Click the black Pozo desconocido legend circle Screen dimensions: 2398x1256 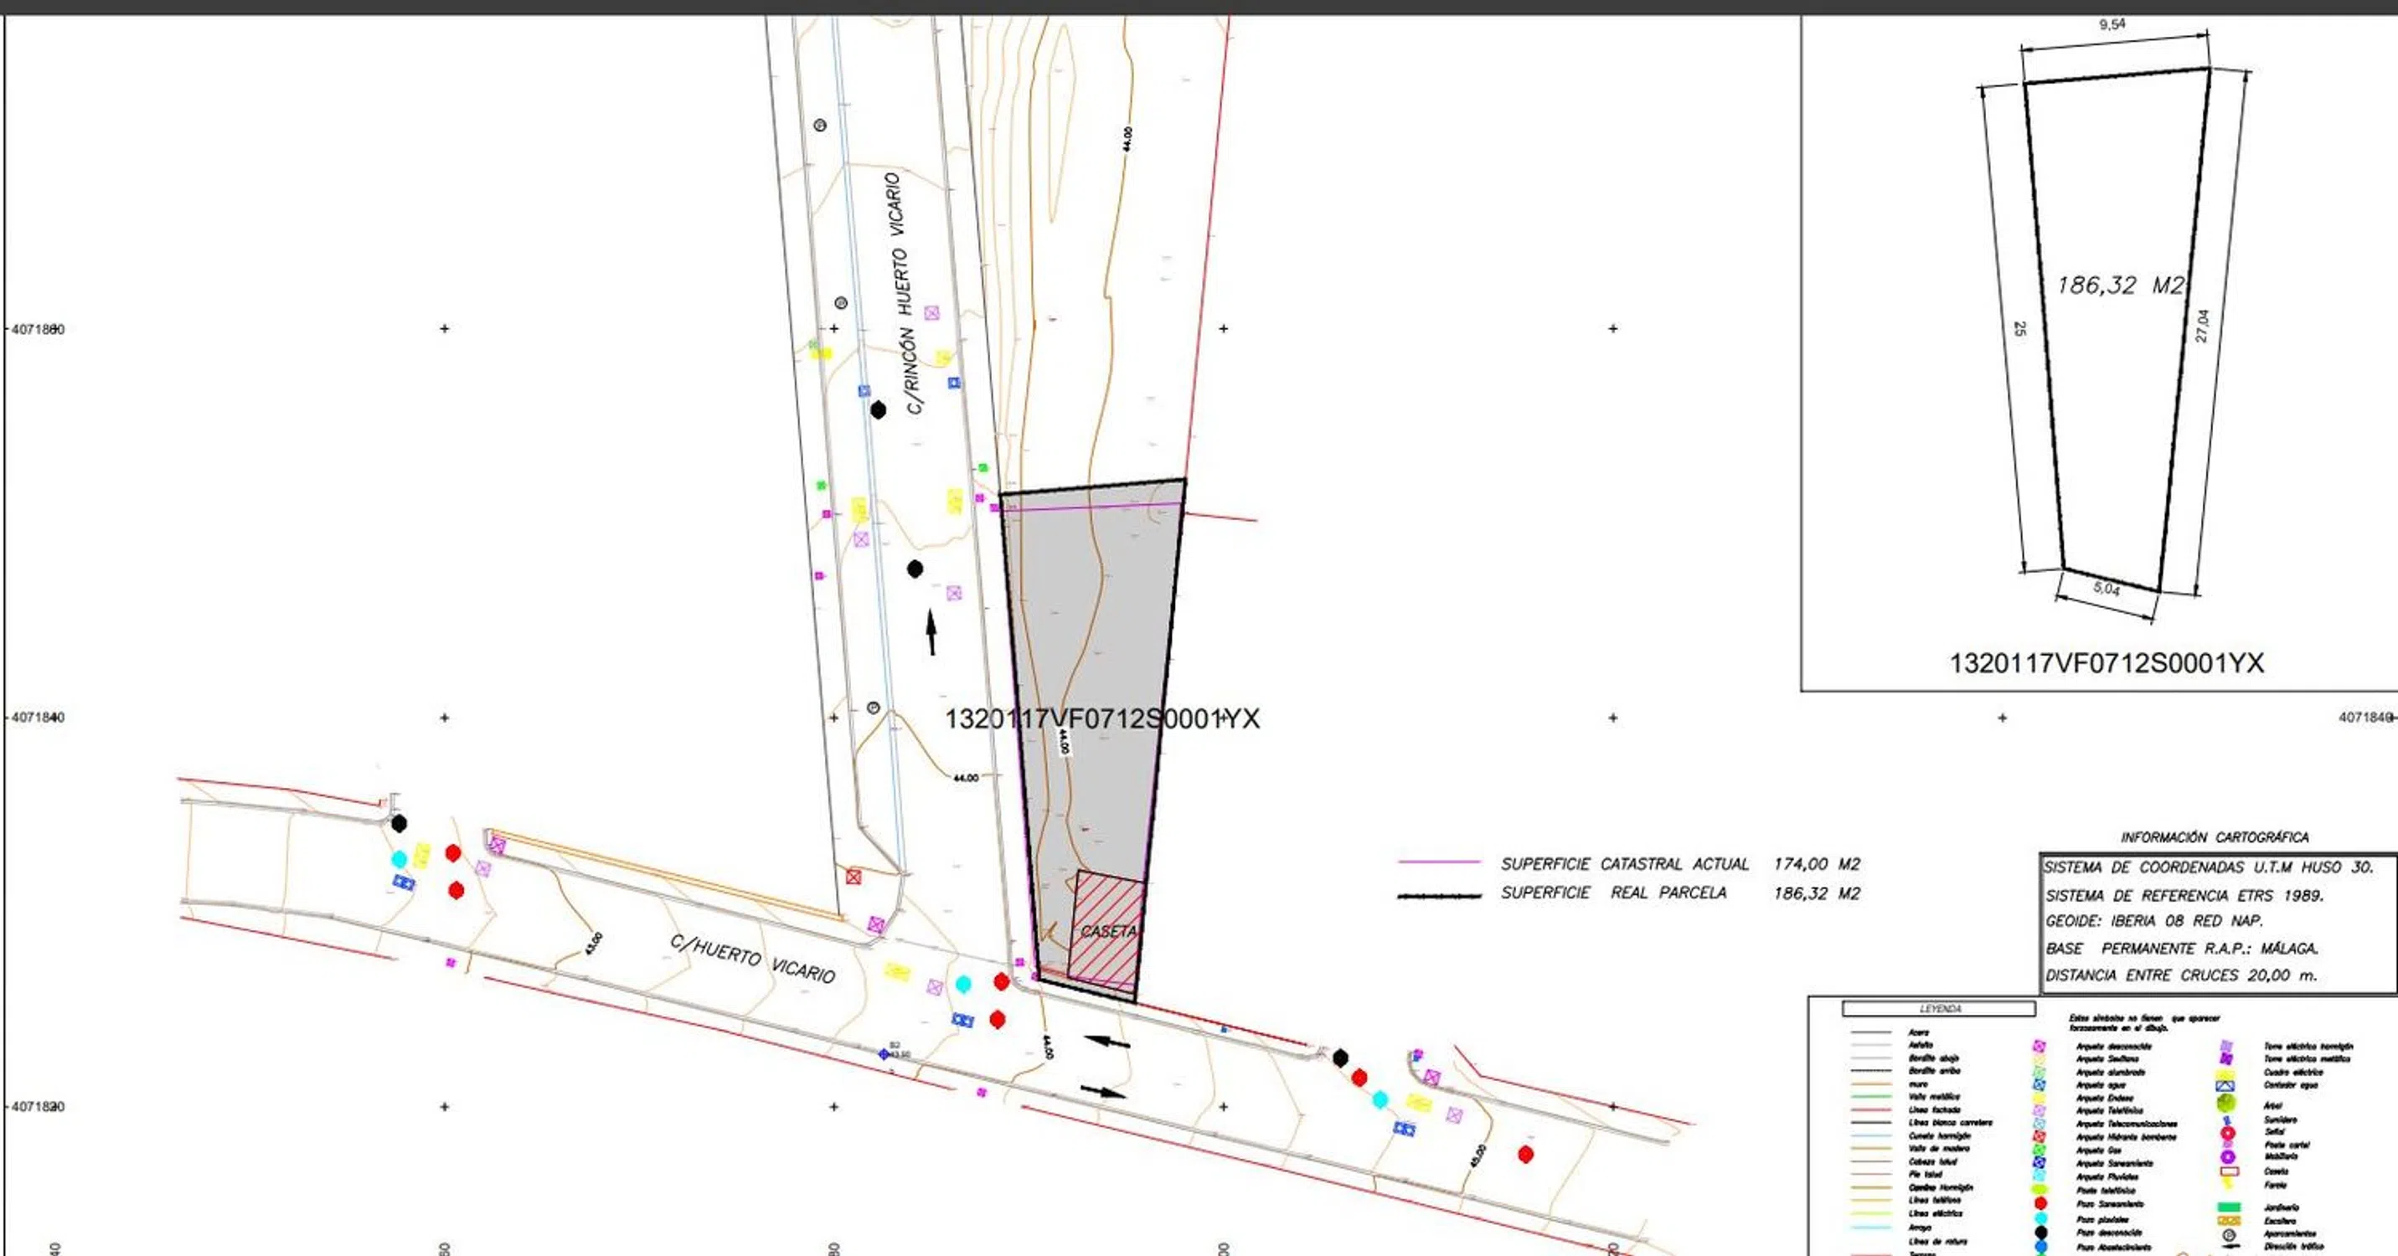[x=2040, y=1232]
